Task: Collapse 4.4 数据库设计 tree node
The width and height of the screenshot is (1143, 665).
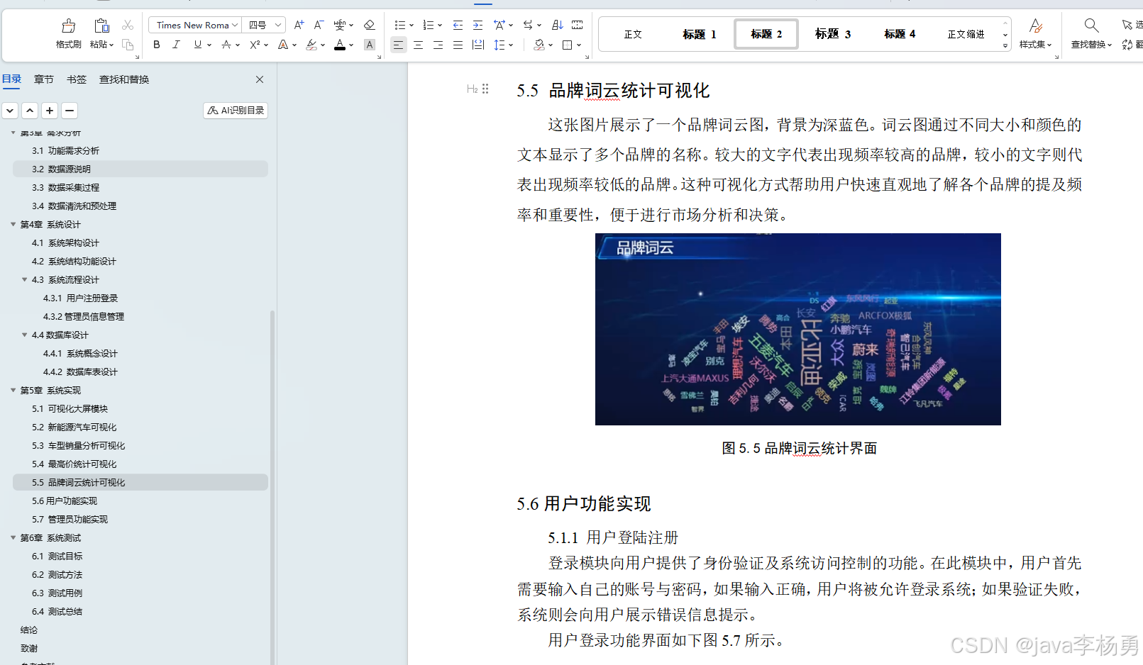Action: [x=24, y=335]
